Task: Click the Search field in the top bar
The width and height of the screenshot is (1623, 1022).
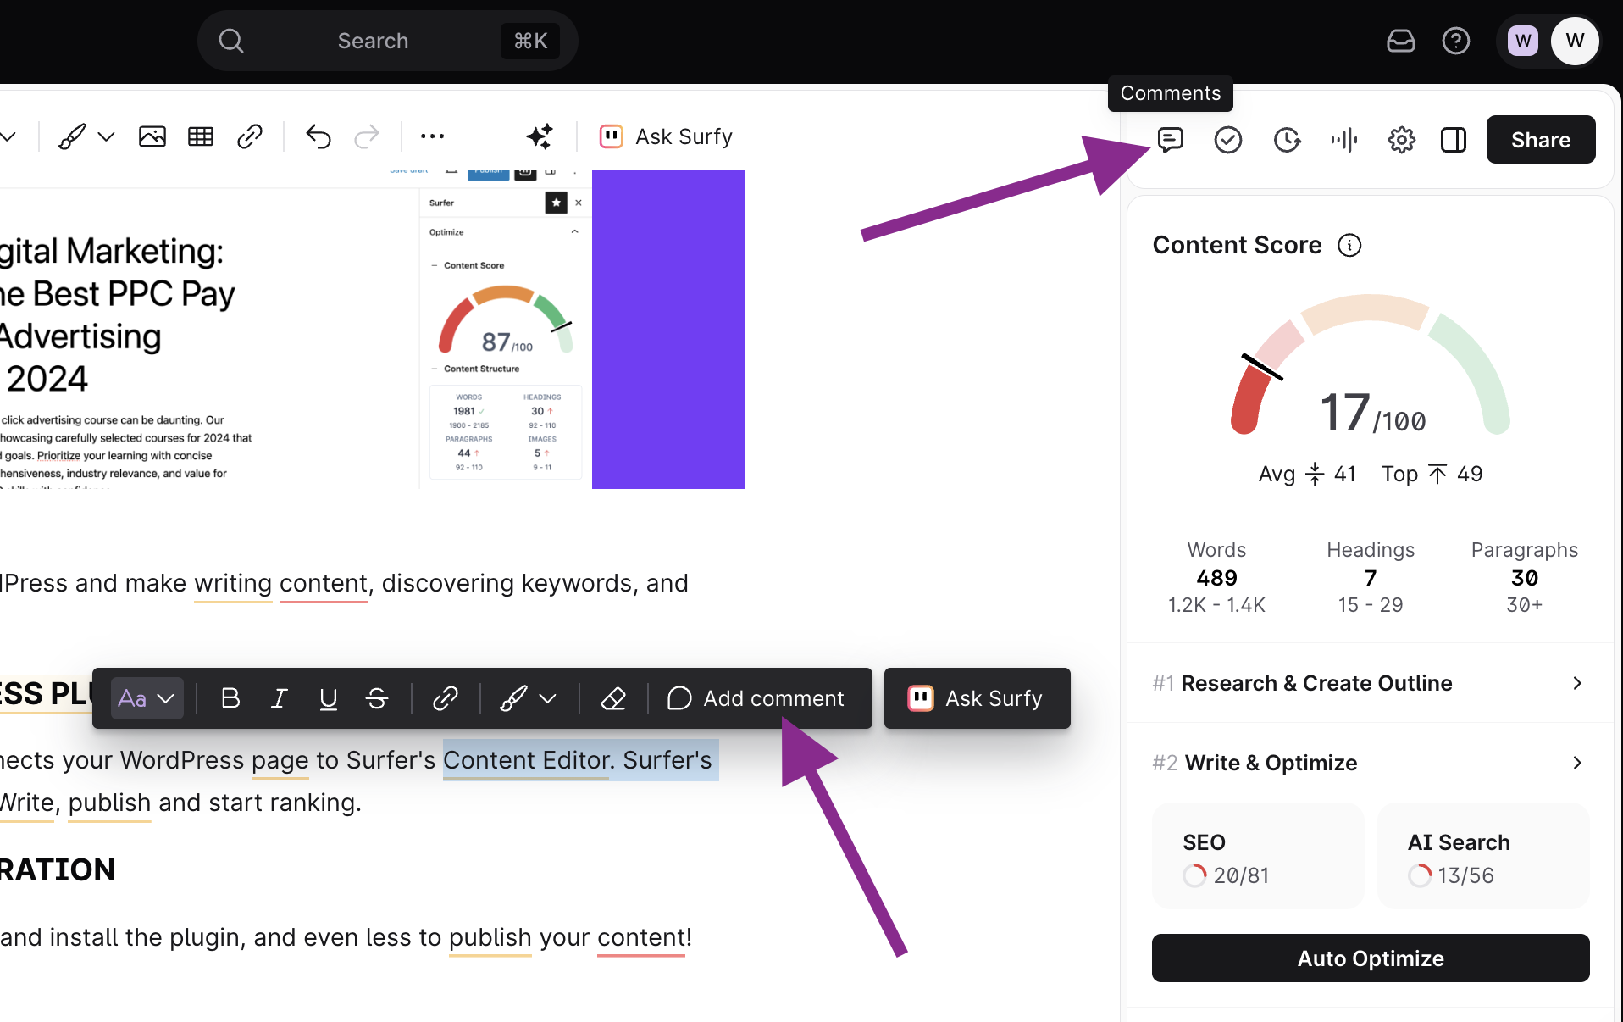Action: click(x=388, y=41)
